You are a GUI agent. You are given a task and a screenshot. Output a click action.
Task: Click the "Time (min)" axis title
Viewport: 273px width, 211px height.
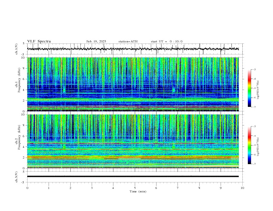(x=138, y=191)
